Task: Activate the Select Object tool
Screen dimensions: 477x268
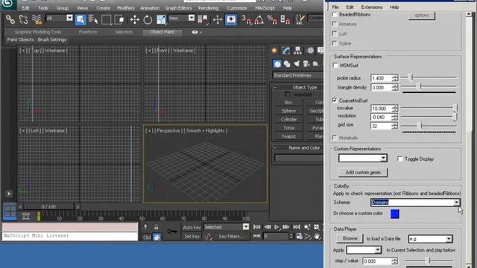Action: point(80,20)
